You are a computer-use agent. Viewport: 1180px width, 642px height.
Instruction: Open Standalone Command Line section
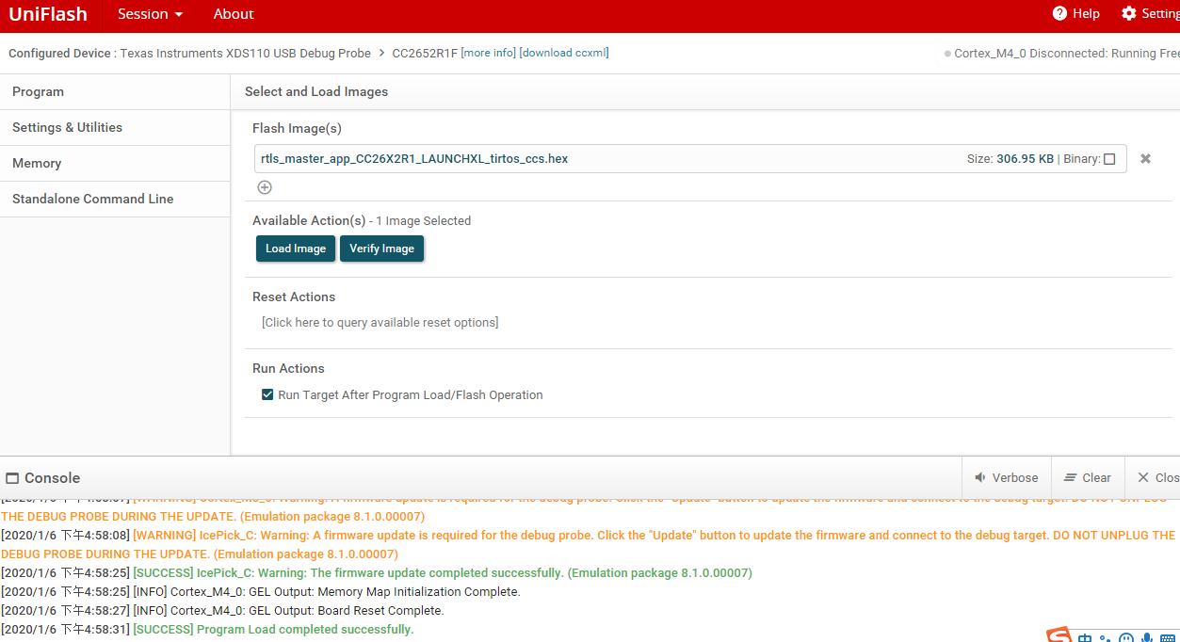(115, 200)
